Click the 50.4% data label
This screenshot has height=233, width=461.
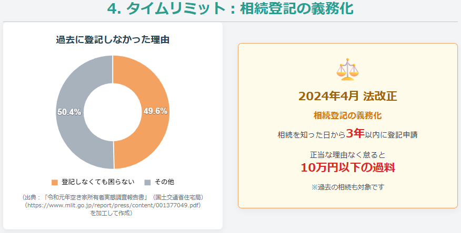69,112
